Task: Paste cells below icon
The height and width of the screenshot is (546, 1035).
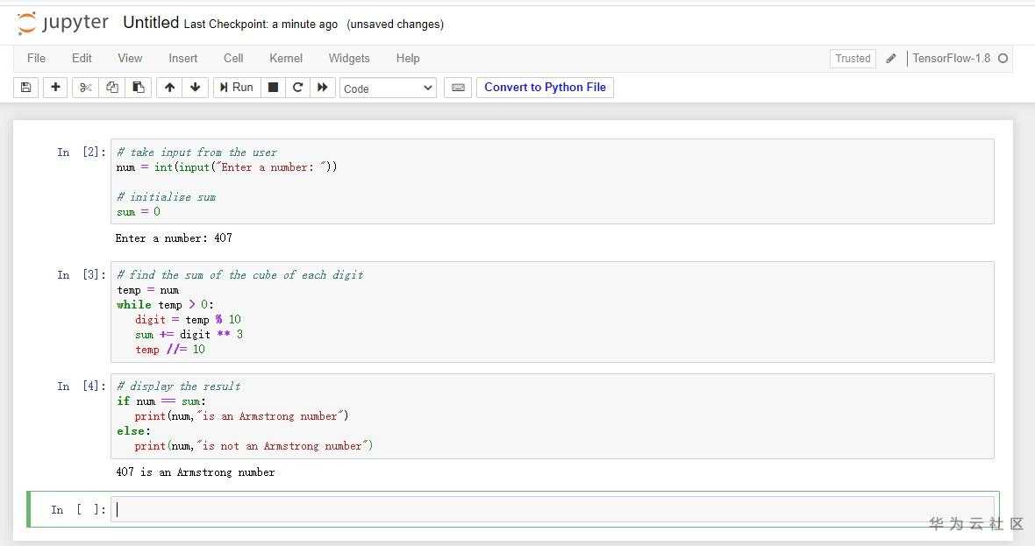Action: tap(138, 88)
